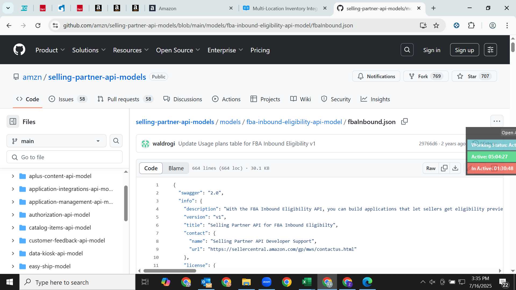Open the Pull requests tab
Image resolution: width=516 pixels, height=290 pixels.
click(125, 99)
